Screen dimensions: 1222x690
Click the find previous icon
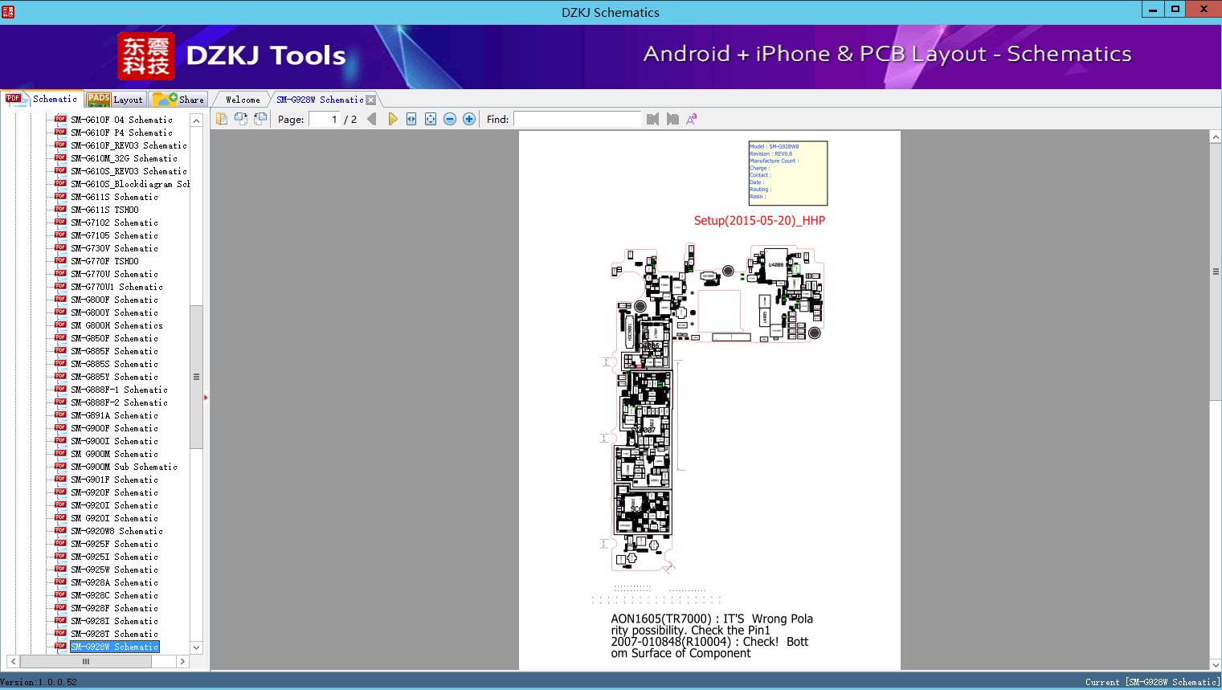coord(652,119)
